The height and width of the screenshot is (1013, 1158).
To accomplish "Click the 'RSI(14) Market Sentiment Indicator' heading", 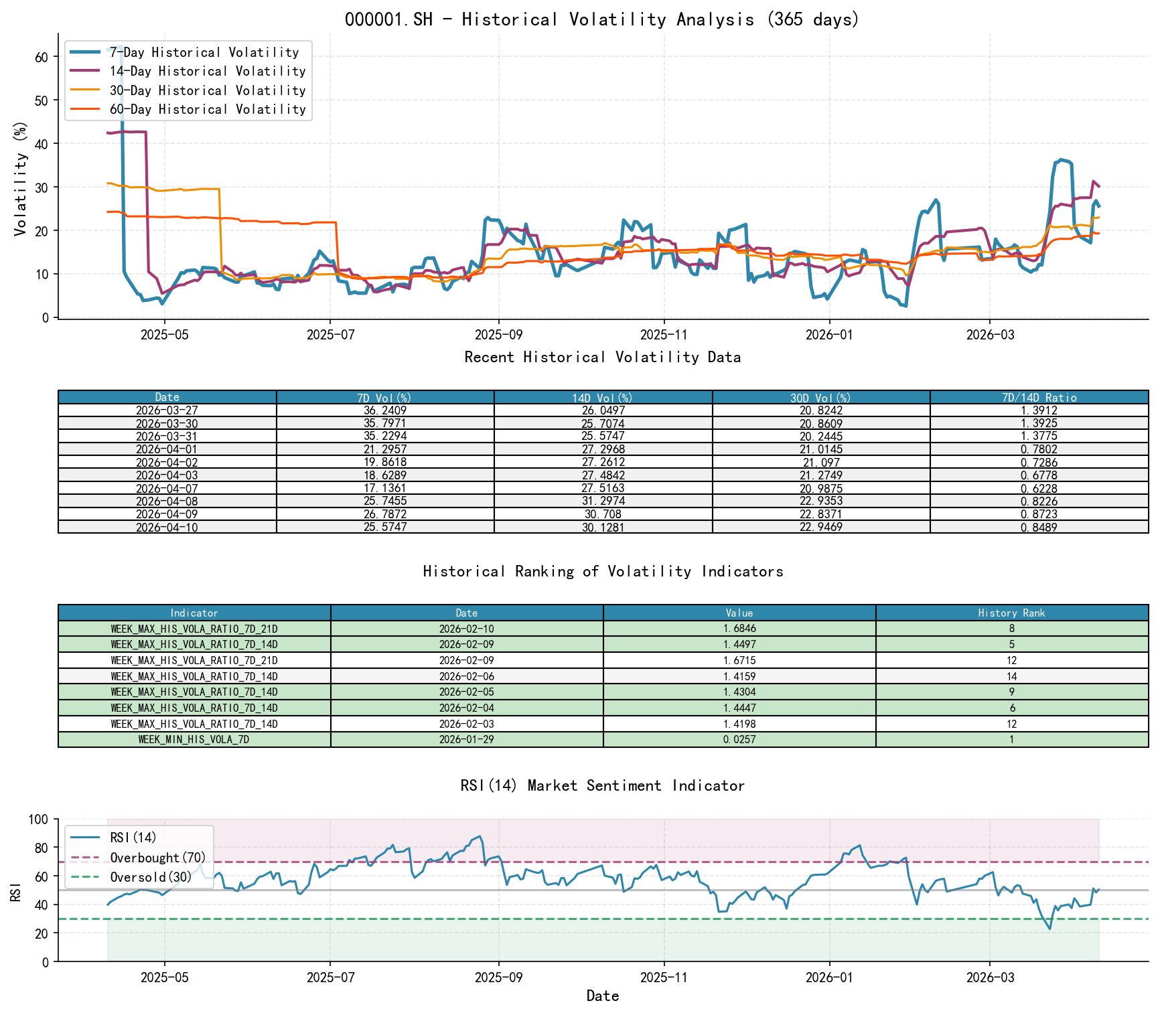I will tap(603, 785).
